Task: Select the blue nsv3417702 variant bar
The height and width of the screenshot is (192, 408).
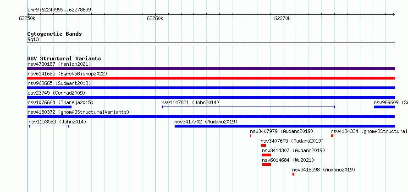Action: coord(285,126)
